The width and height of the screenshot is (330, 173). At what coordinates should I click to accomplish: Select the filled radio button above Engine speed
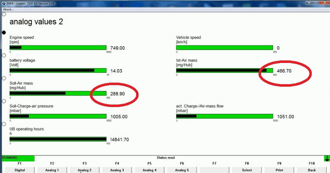pyautogui.click(x=4, y=32)
